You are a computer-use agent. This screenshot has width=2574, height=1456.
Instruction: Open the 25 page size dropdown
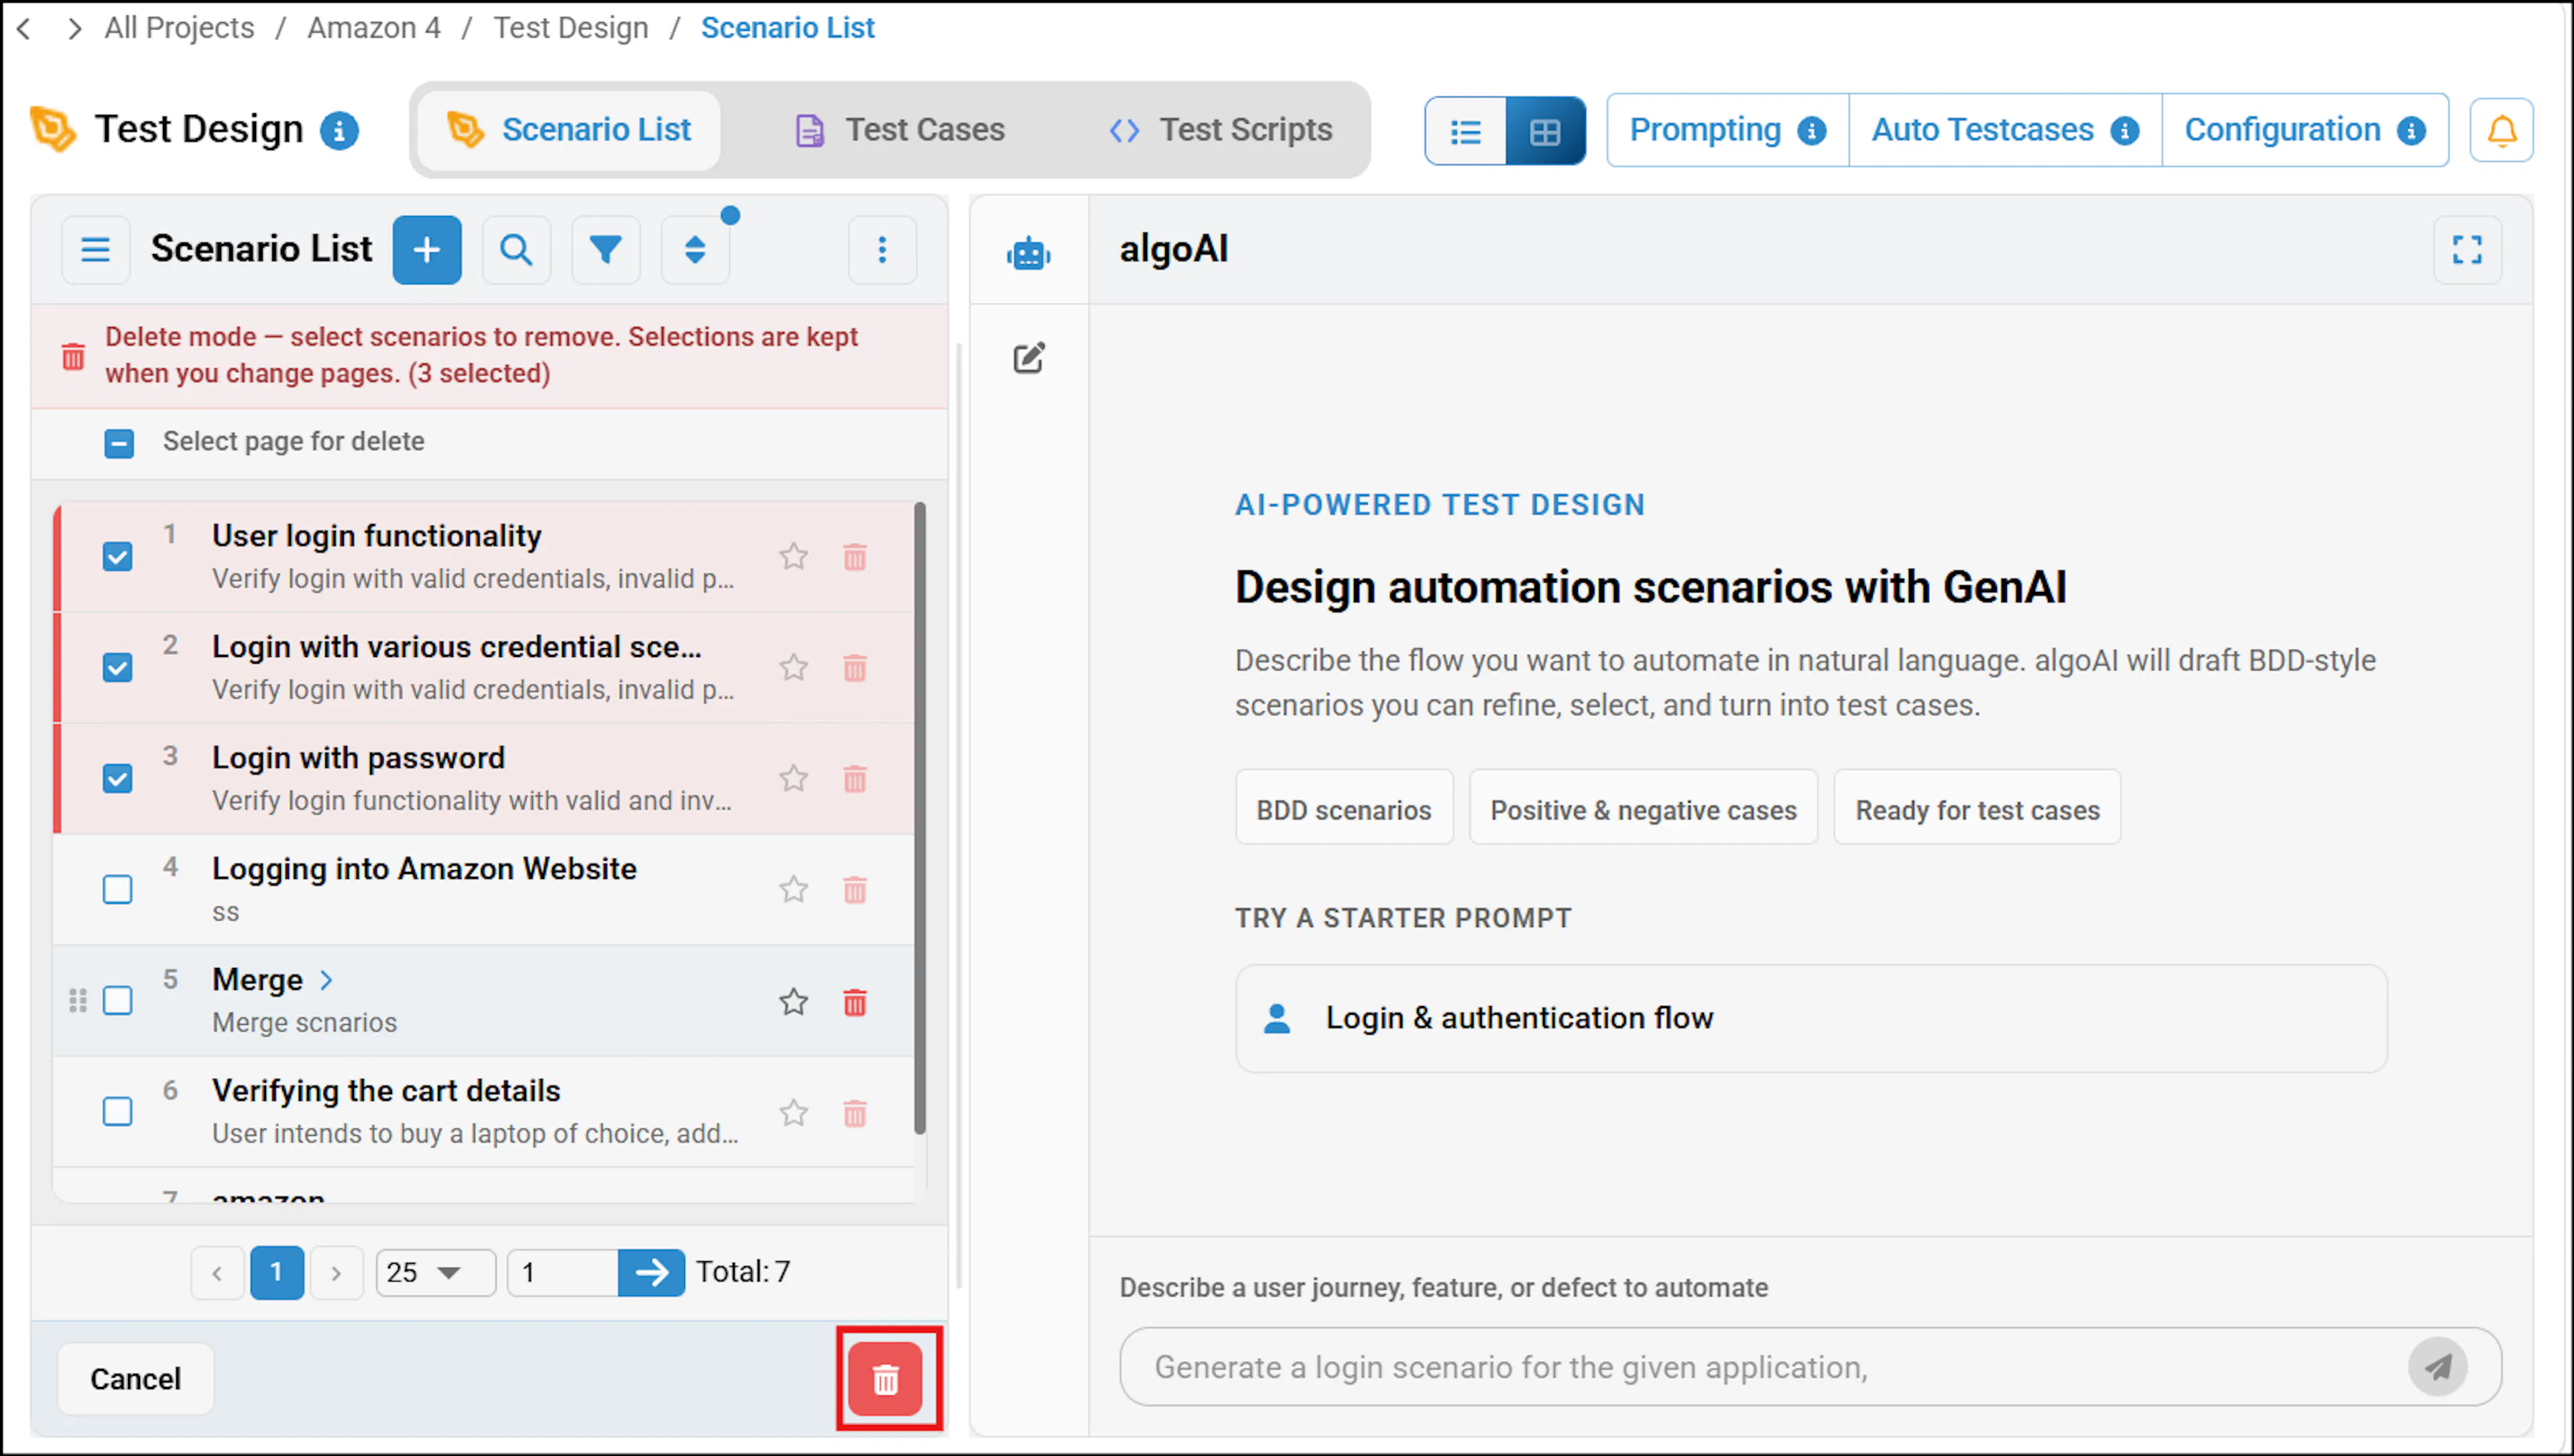(x=435, y=1272)
